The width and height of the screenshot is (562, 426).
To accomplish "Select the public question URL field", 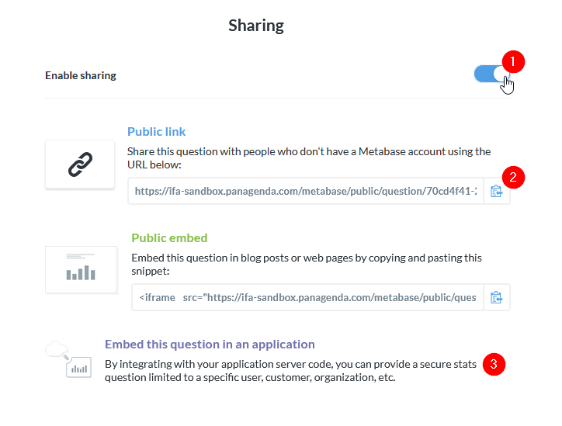I will coord(306,192).
